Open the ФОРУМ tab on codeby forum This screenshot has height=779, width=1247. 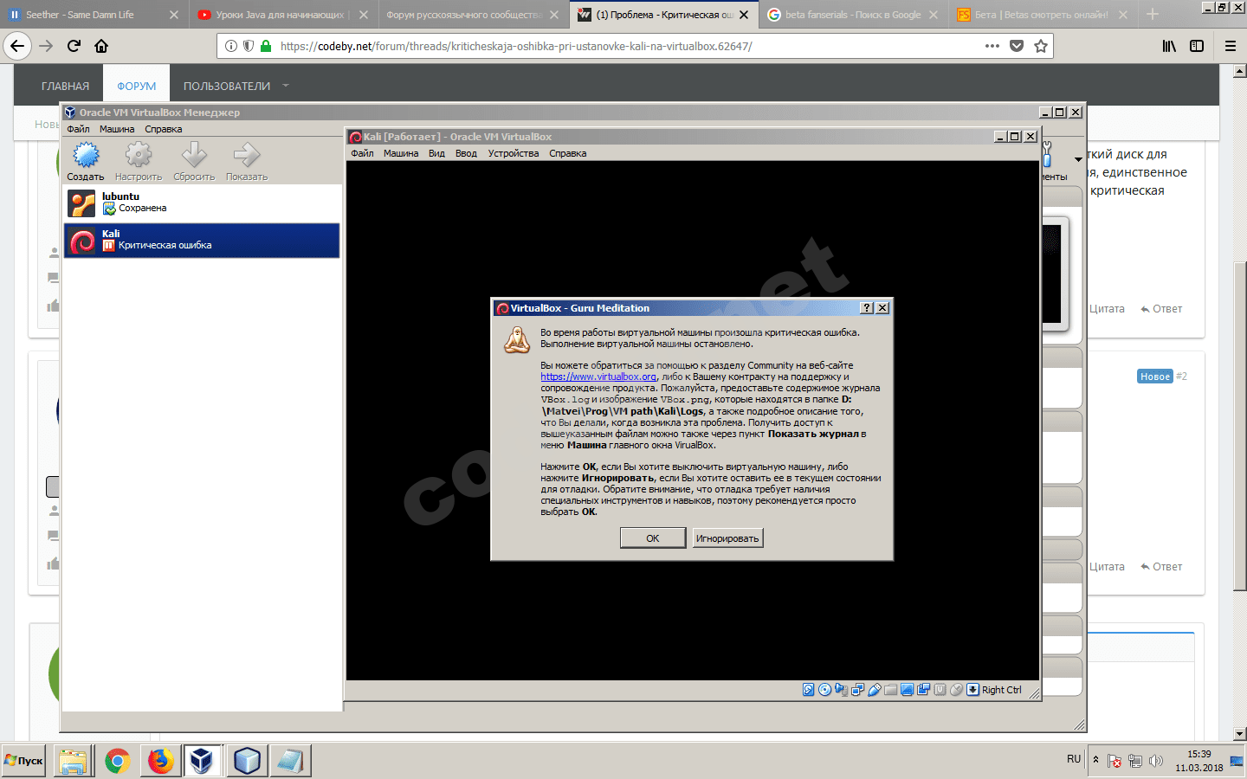137,87
